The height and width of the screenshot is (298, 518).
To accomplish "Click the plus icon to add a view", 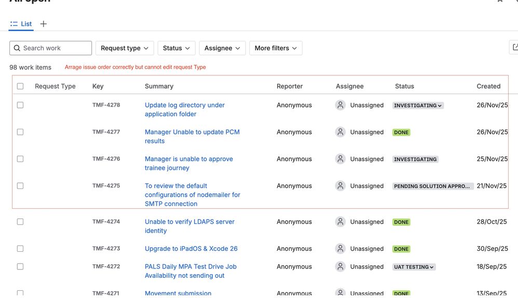I will [44, 24].
